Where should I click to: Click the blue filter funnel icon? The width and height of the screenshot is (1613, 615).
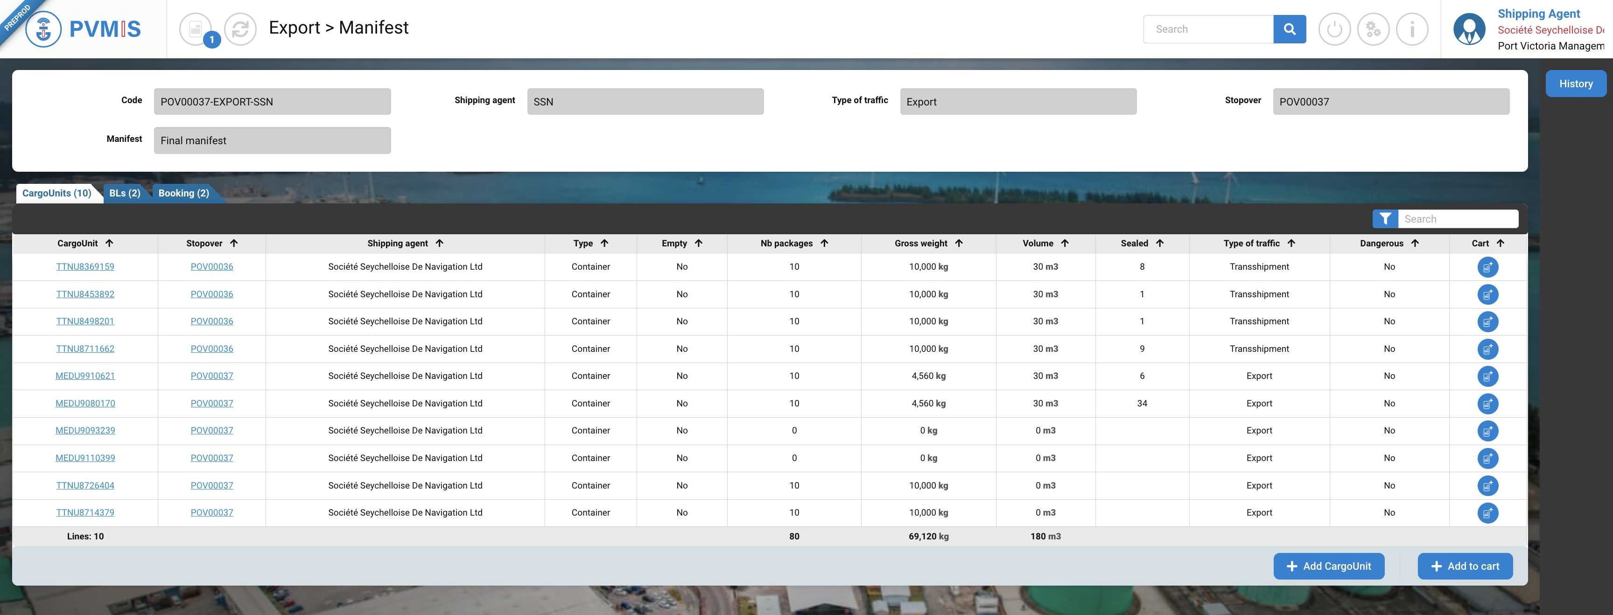[x=1384, y=218]
